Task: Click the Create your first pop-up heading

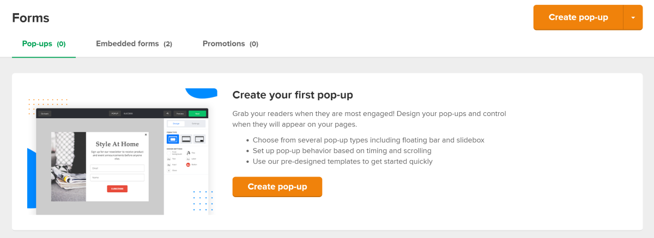Action: click(293, 95)
